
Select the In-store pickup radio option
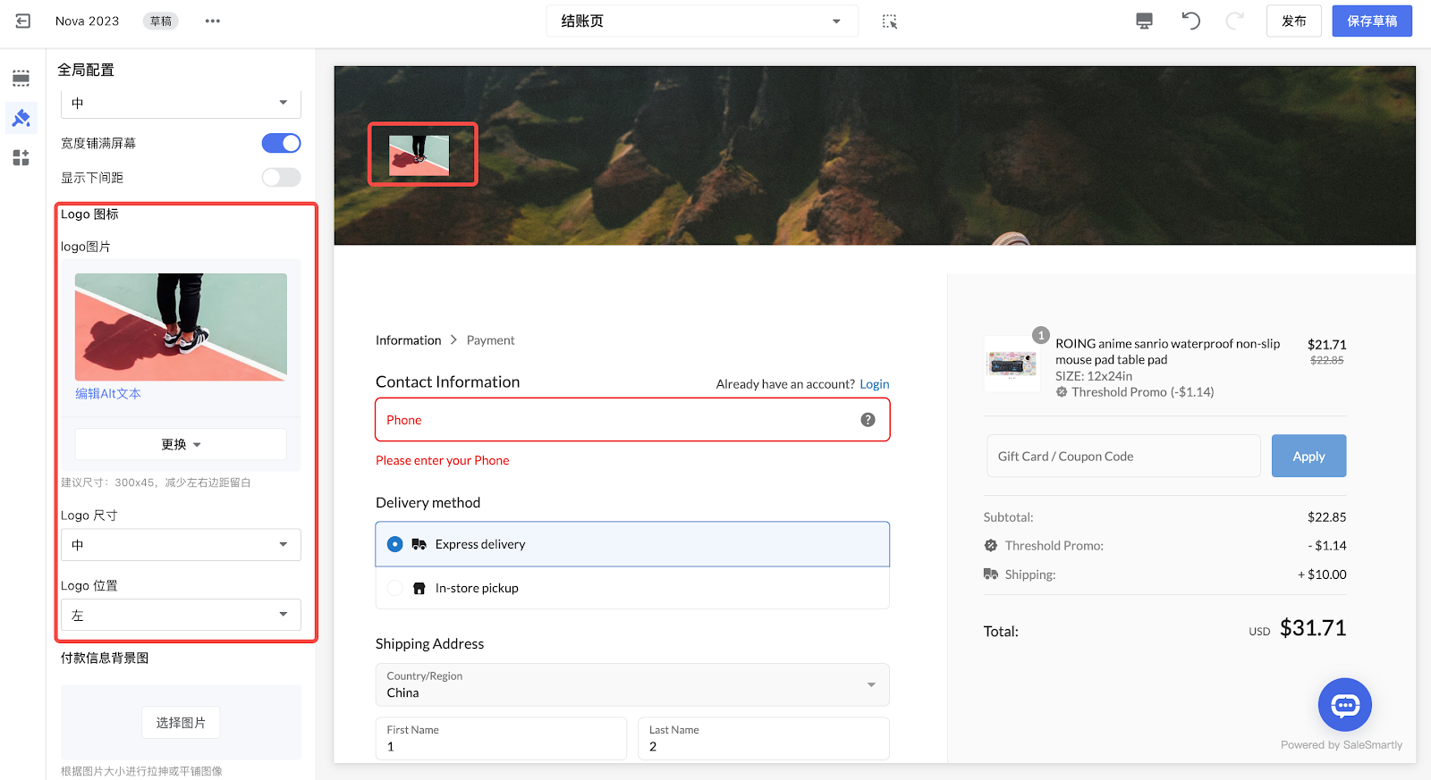pyautogui.click(x=394, y=588)
